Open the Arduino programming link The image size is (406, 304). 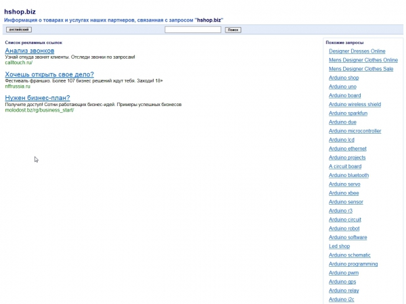[x=353, y=264]
